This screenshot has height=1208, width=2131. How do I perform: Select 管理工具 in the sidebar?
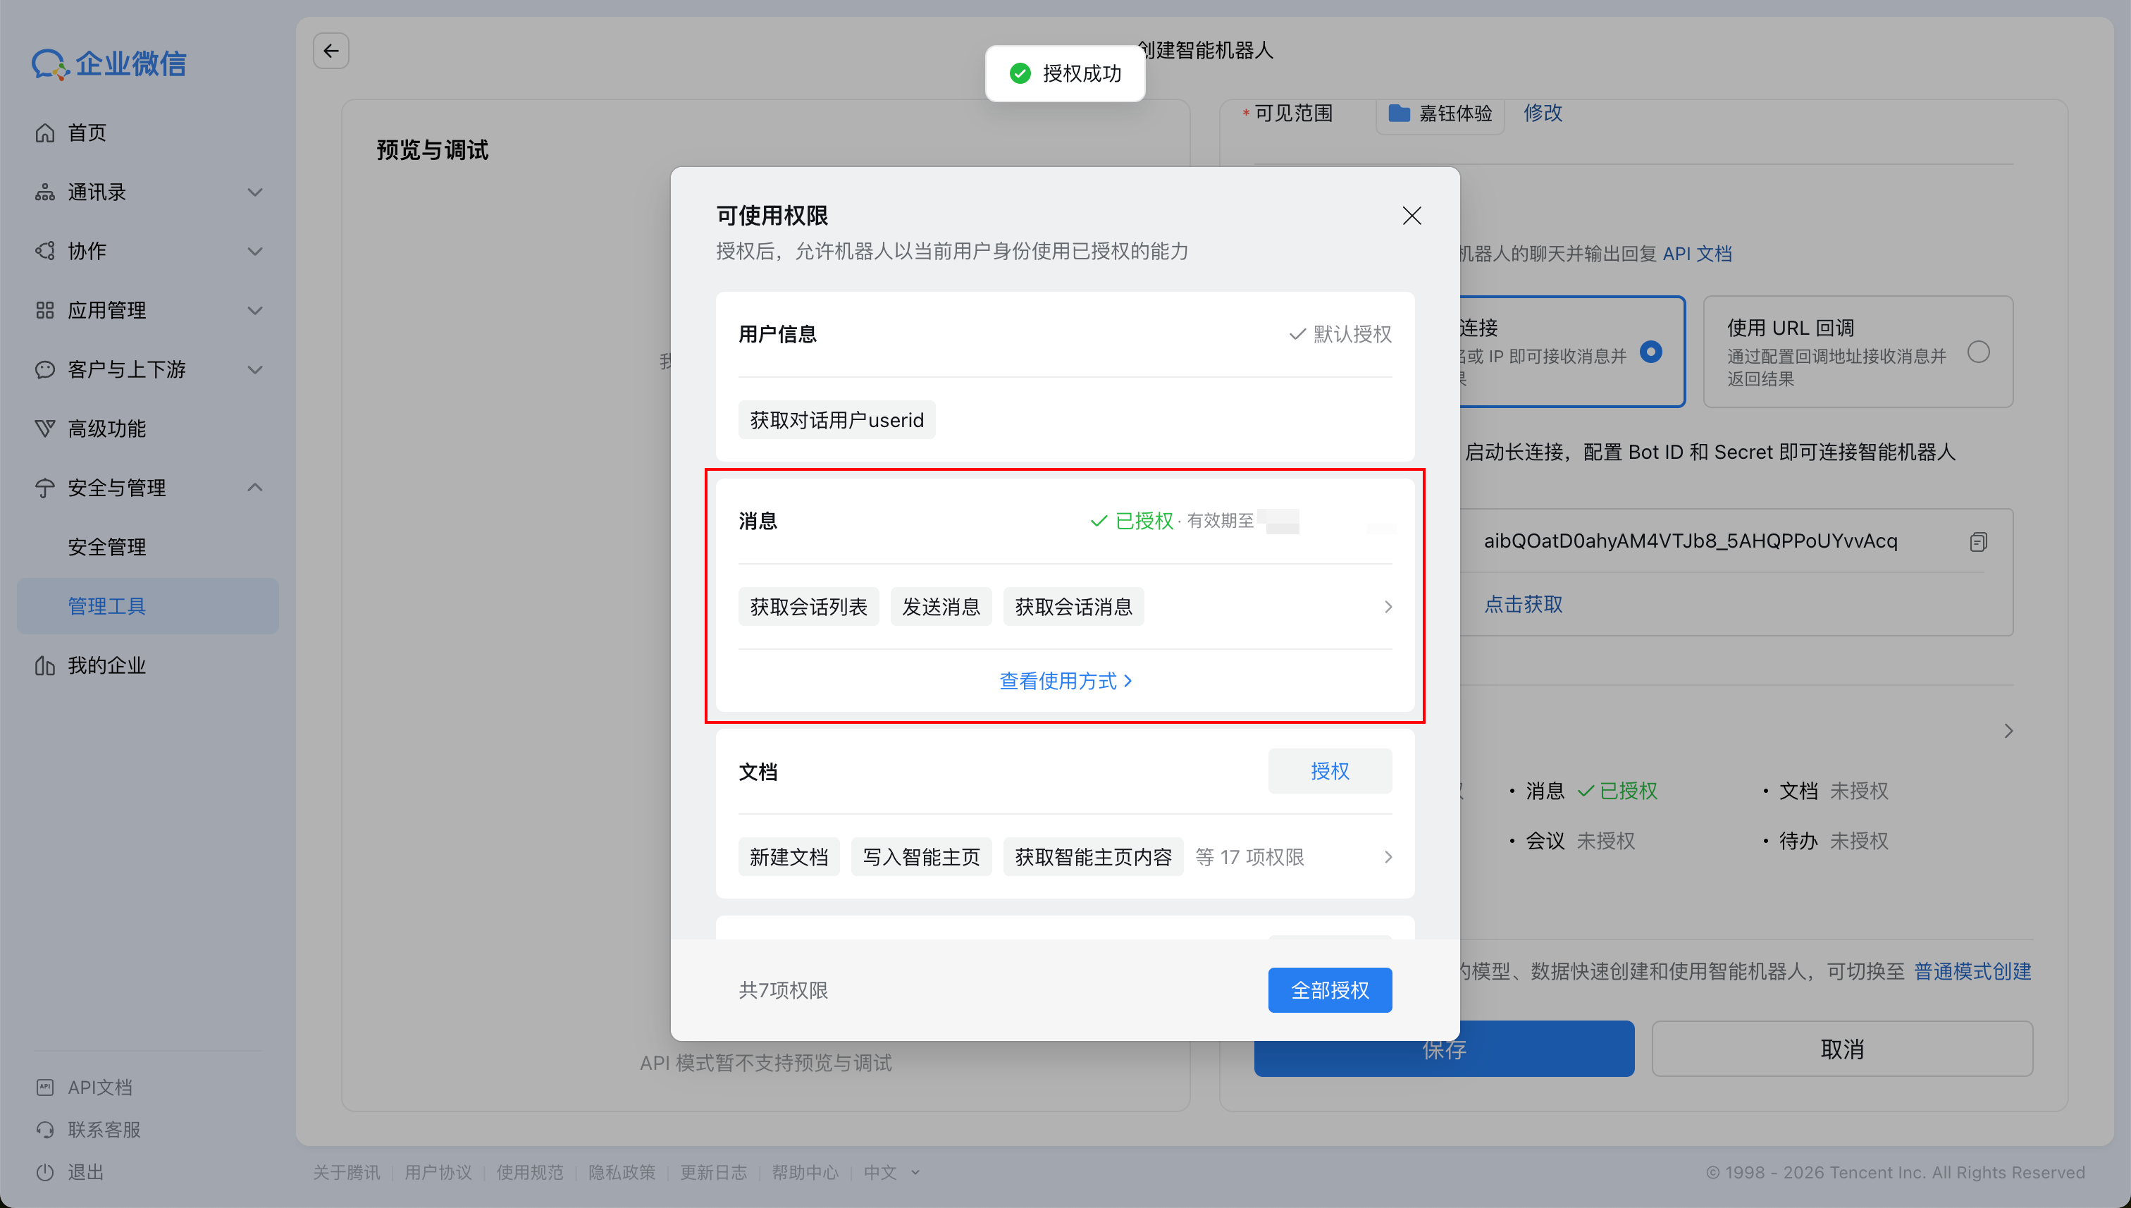107,605
